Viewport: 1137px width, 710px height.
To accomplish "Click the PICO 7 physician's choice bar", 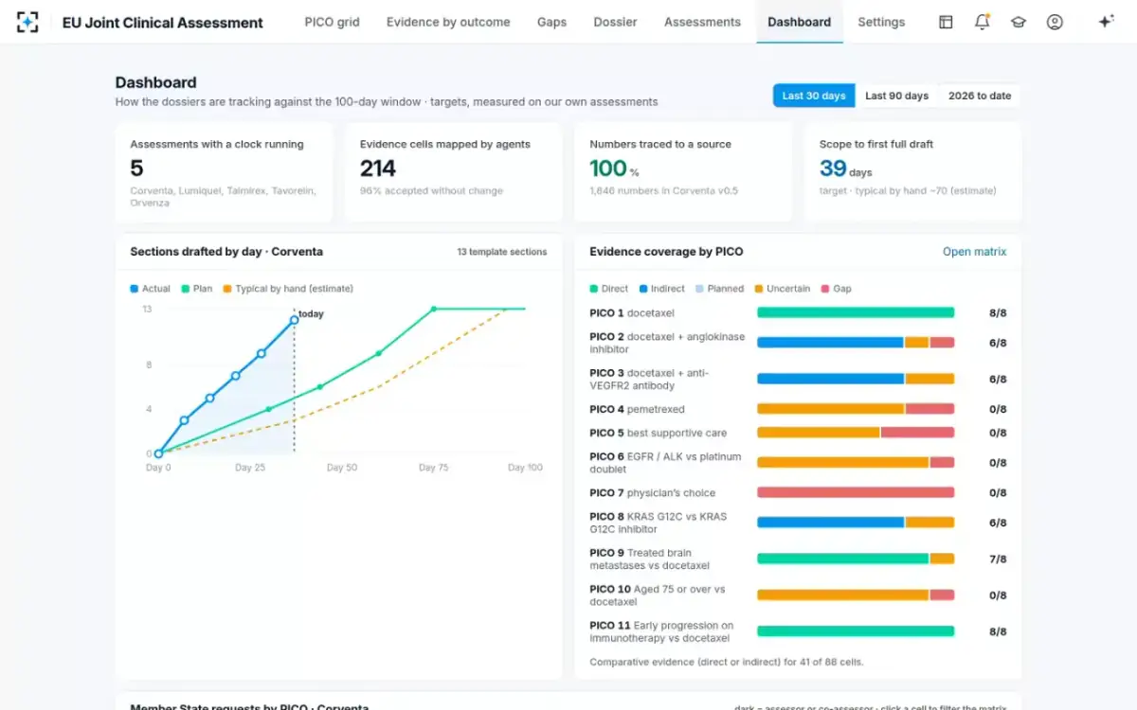I will coord(856,492).
